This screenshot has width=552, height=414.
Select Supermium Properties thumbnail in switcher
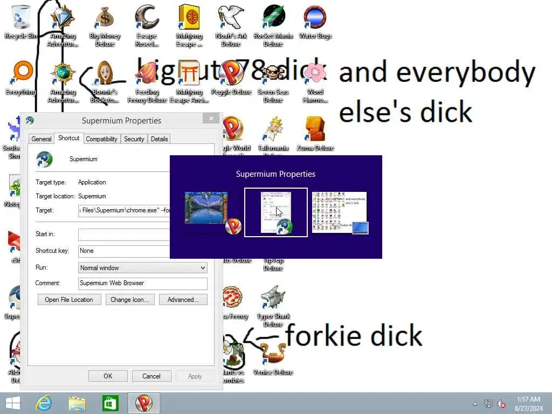(x=276, y=212)
